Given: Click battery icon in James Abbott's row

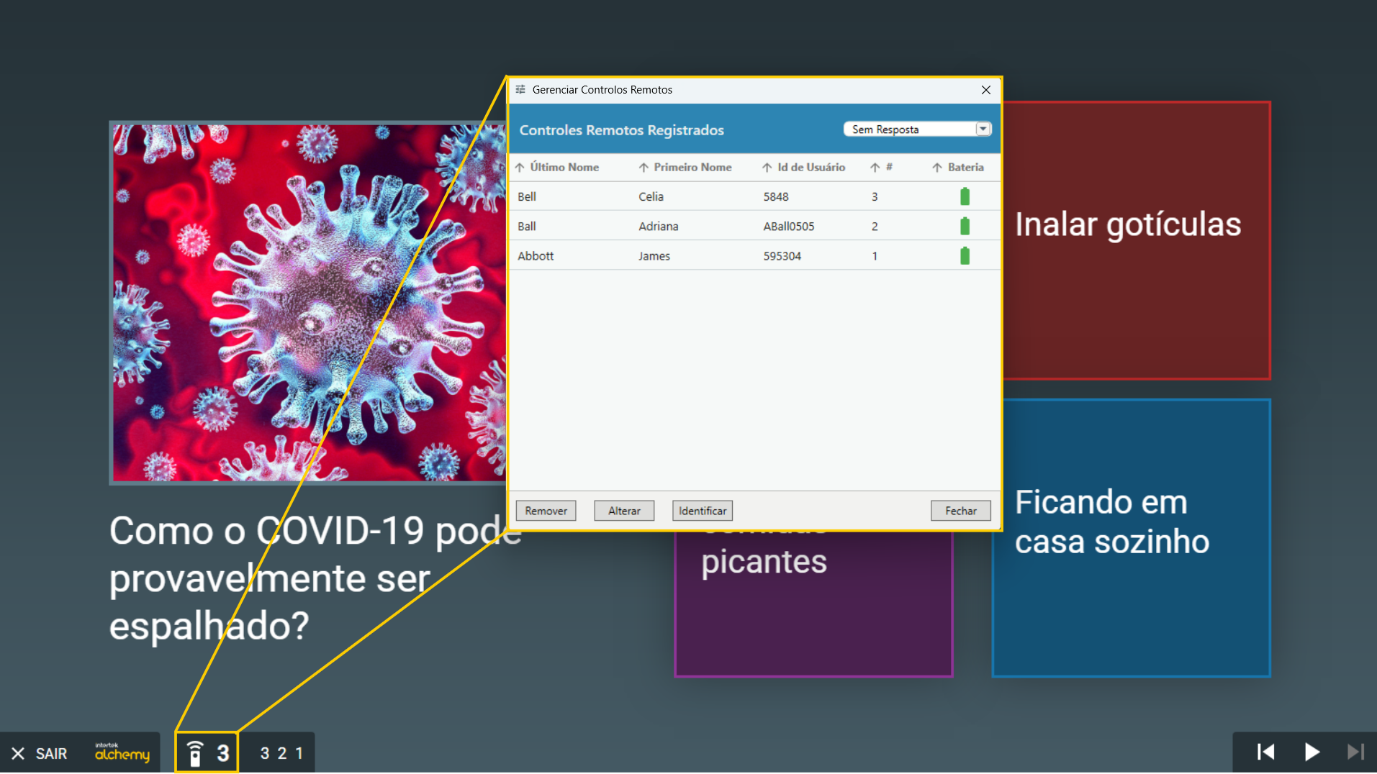Looking at the screenshot, I should click(965, 256).
